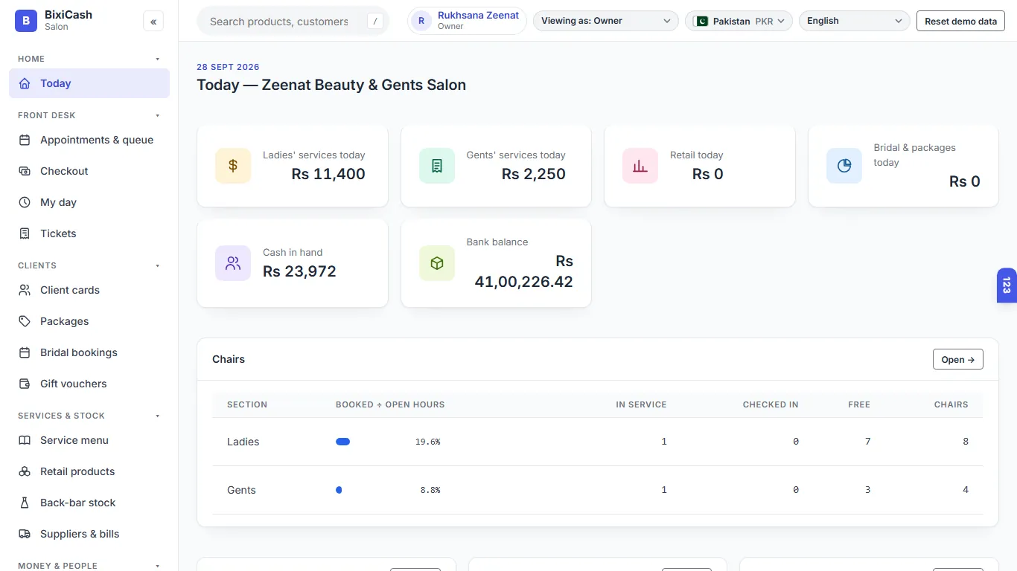Image resolution: width=1017 pixels, height=571 pixels.
Task: Click the dollar icon on the Ladies' services card
Action: 233,166
